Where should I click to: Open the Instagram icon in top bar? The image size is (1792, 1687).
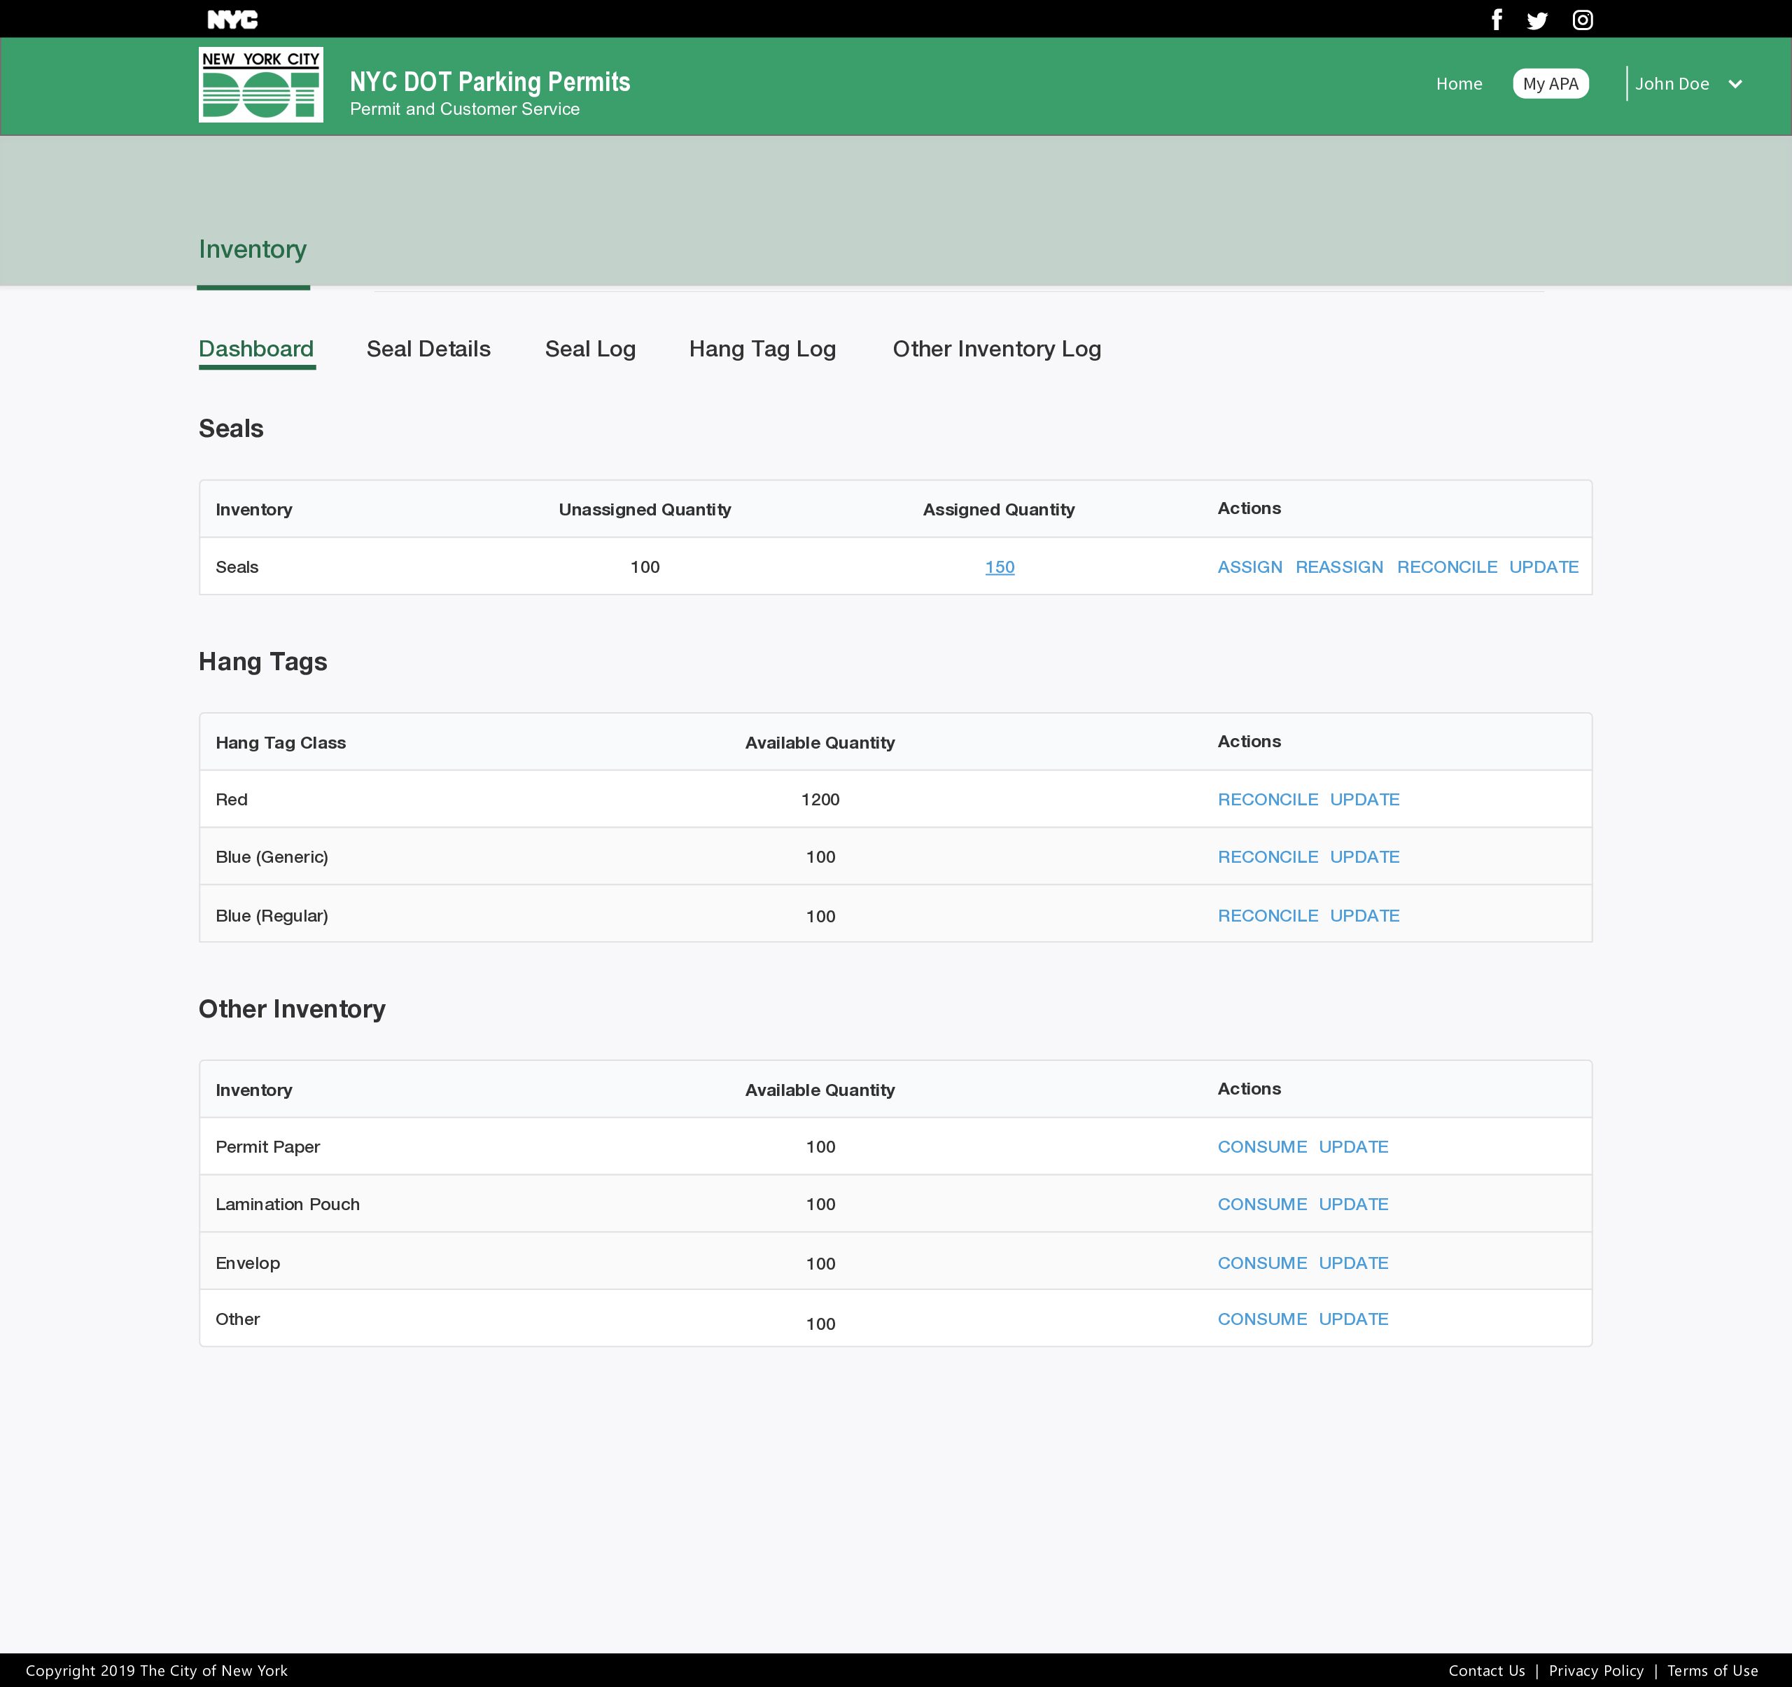pos(1582,20)
